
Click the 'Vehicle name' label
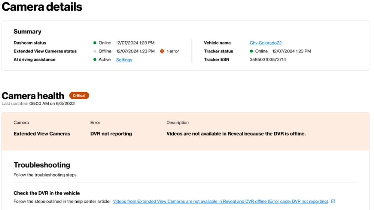coord(217,43)
